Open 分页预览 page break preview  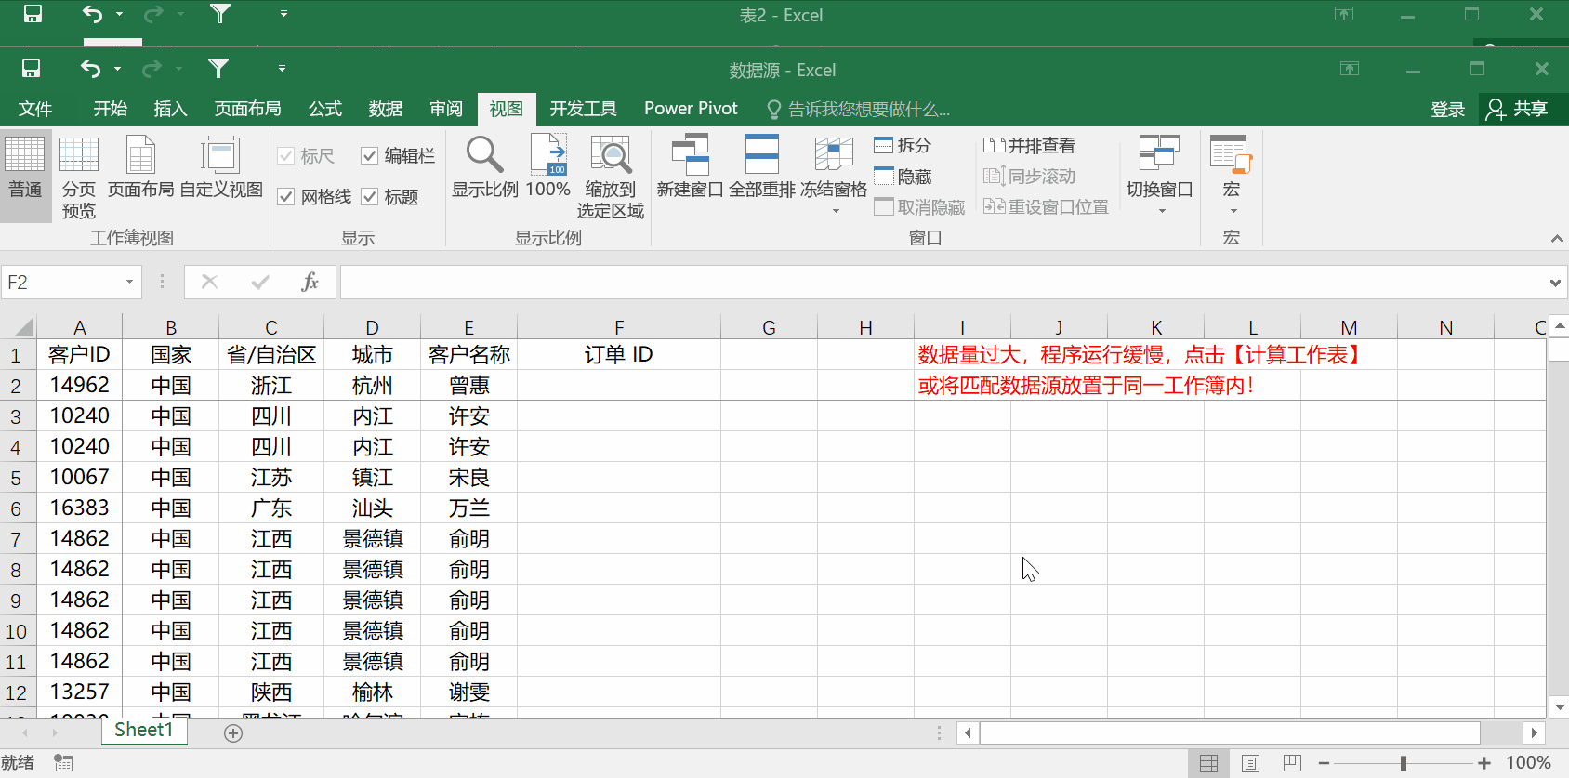tap(79, 178)
